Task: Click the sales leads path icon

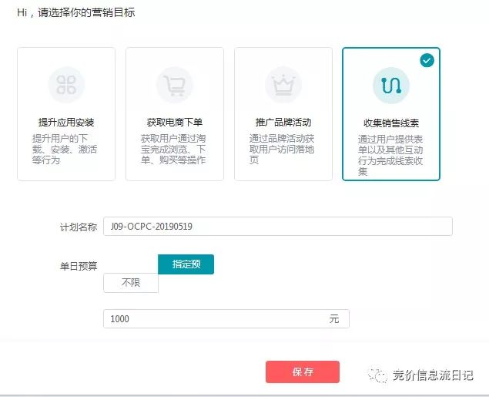Action: pos(391,86)
